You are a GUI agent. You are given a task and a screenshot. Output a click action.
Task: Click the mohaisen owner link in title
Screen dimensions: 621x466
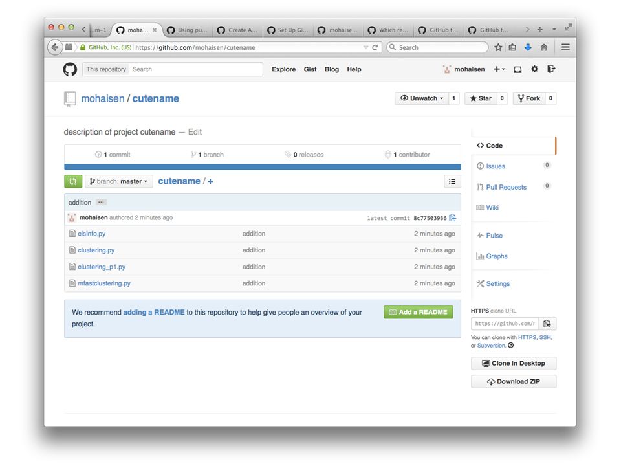[103, 98]
